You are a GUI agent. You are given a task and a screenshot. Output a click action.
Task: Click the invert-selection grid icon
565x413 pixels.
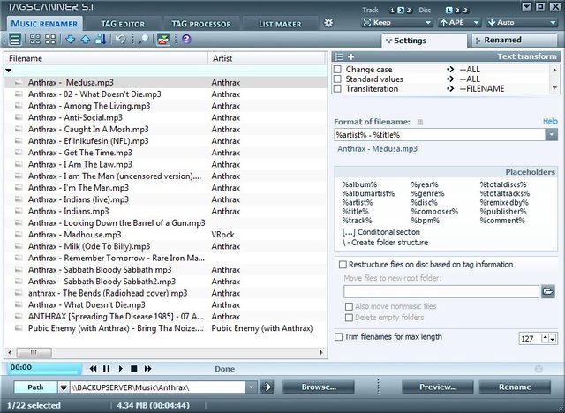[x=50, y=39]
